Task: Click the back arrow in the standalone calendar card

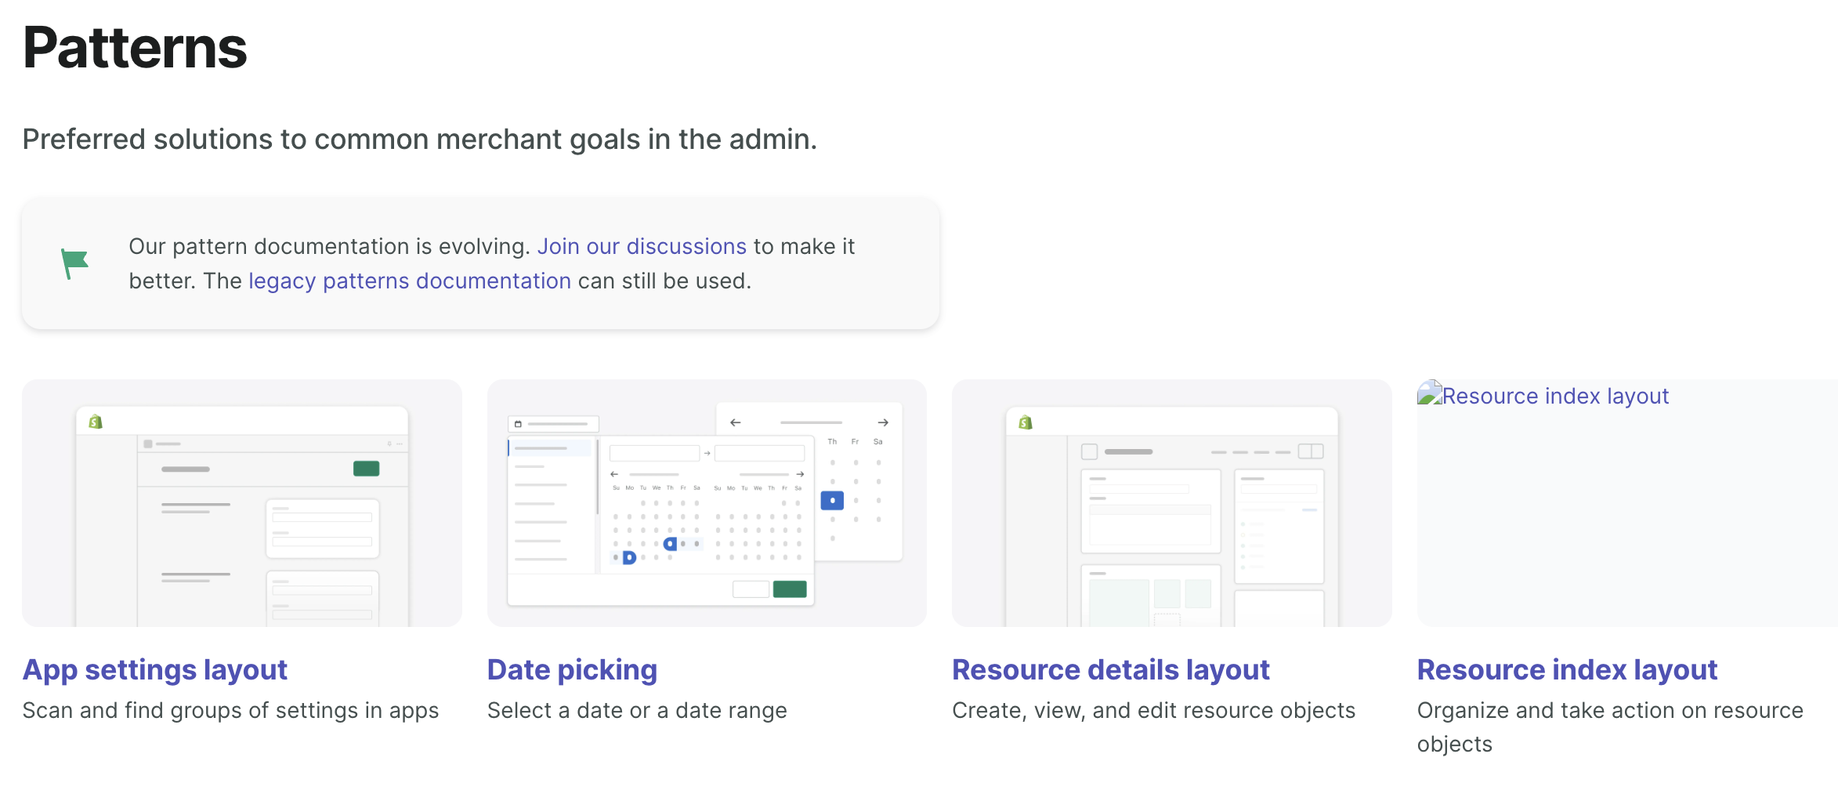Action: [735, 422]
